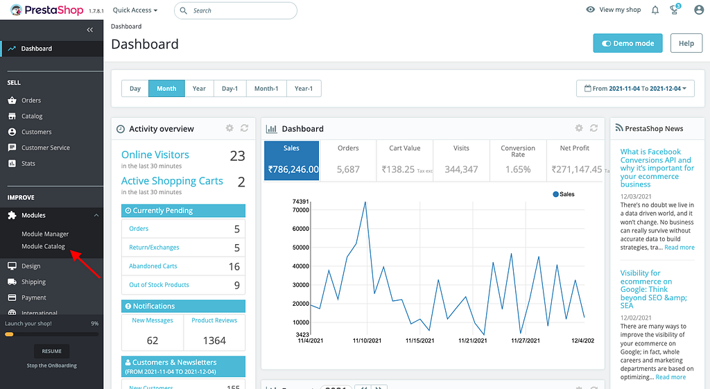The width and height of the screenshot is (710, 389).
Task: Open Visibility for ecommerce on Google article
Action: pyautogui.click(x=653, y=289)
